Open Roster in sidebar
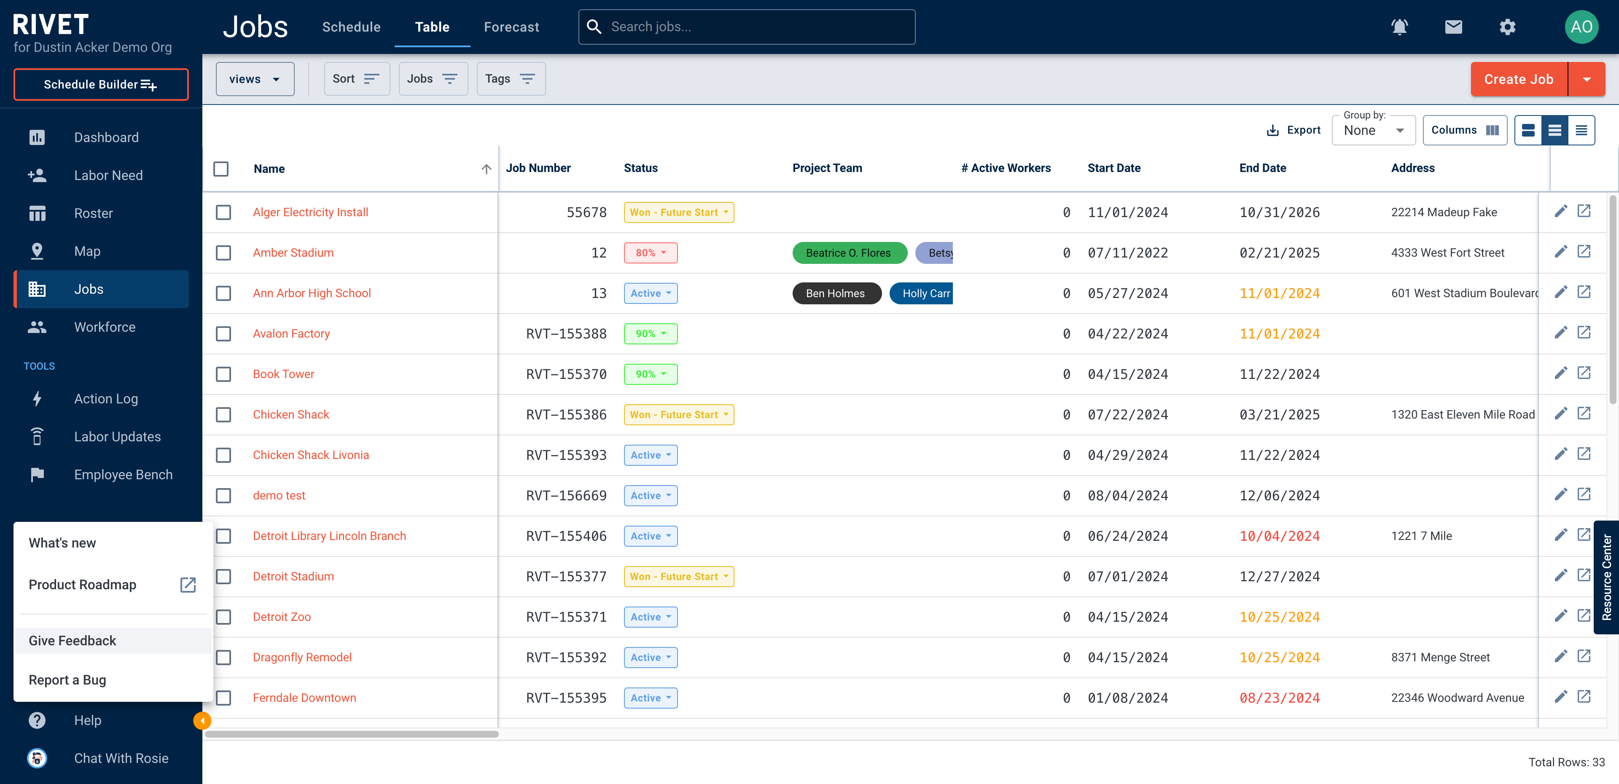Image resolution: width=1619 pixels, height=784 pixels. pos(101,213)
